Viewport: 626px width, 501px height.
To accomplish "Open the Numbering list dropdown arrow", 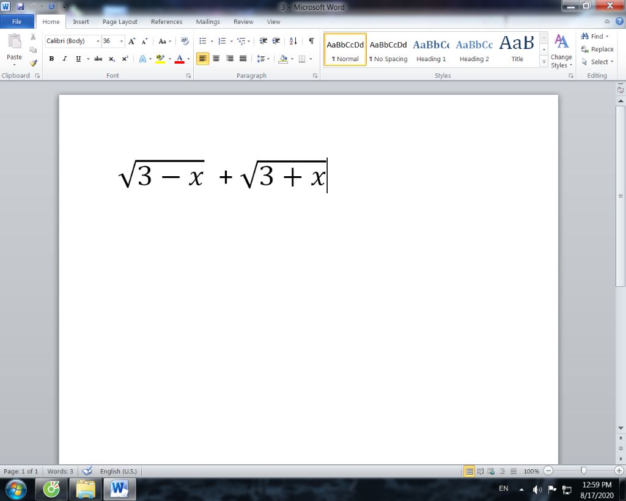I will [x=231, y=41].
